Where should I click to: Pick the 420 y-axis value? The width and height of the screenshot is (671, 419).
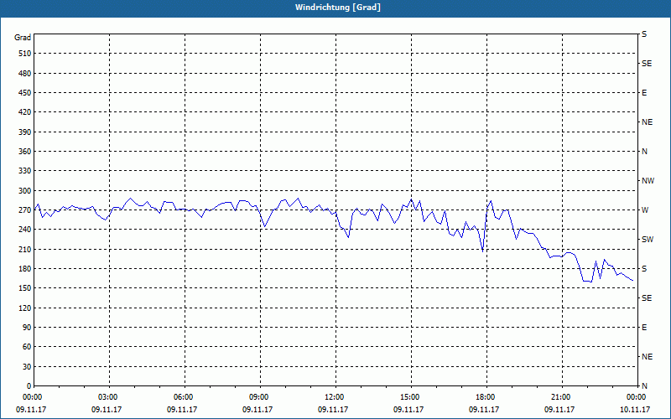(x=25, y=112)
